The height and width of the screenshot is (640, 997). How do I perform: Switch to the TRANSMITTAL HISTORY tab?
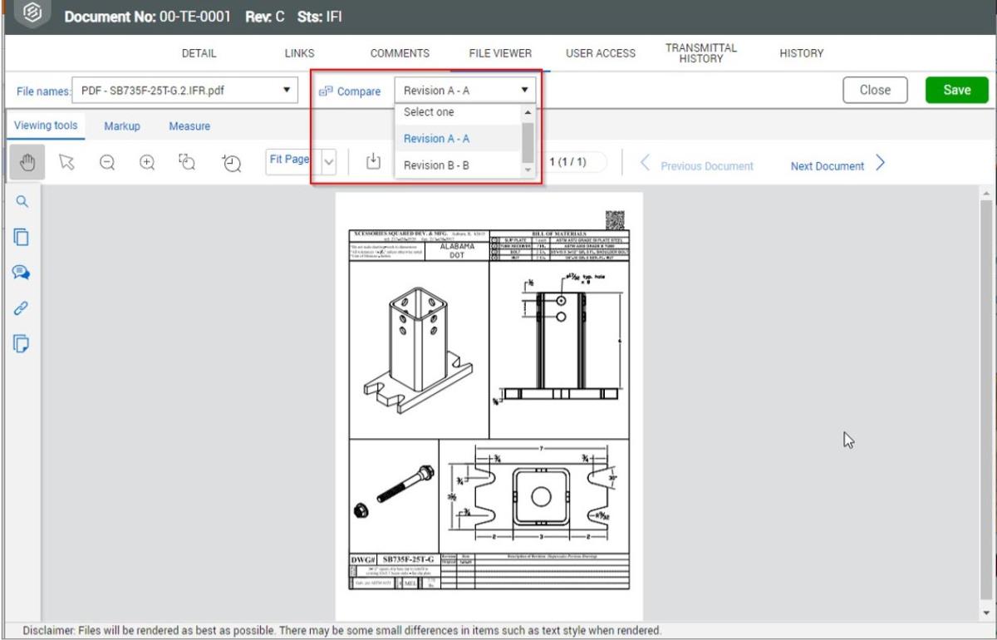coord(701,53)
